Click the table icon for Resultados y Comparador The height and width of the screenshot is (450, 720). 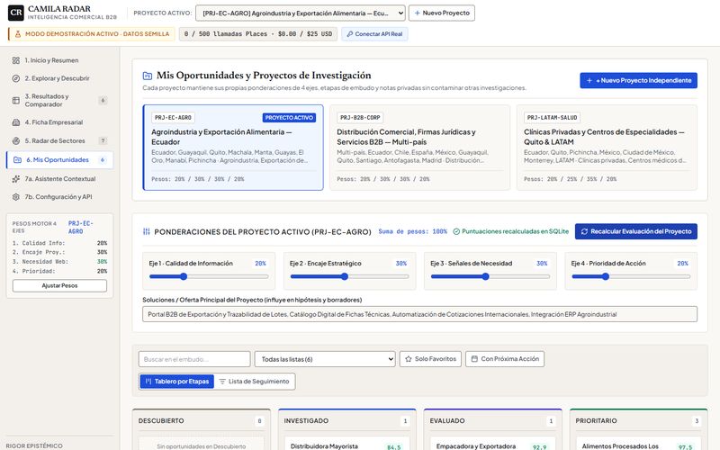pos(16,100)
